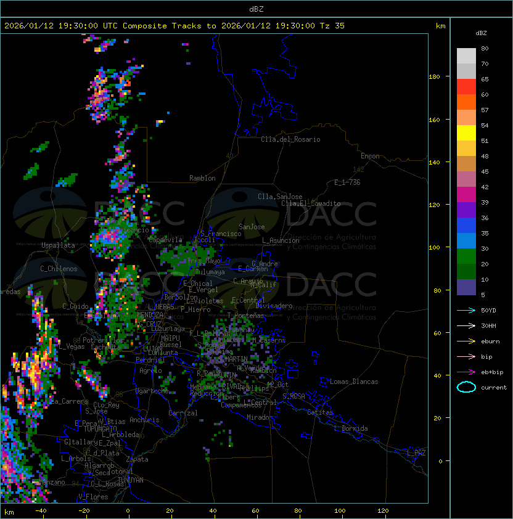This screenshot has width=513, height=519.
Task: Select the V_Flores map label
Action: coord(93,497)
